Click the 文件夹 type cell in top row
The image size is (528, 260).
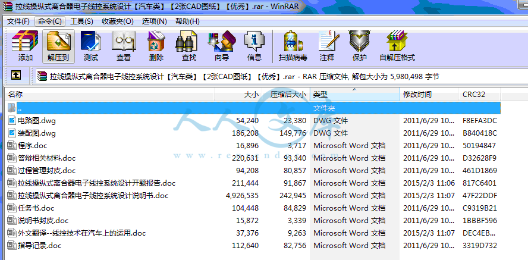pyautogui.click(x=324, y=108)
